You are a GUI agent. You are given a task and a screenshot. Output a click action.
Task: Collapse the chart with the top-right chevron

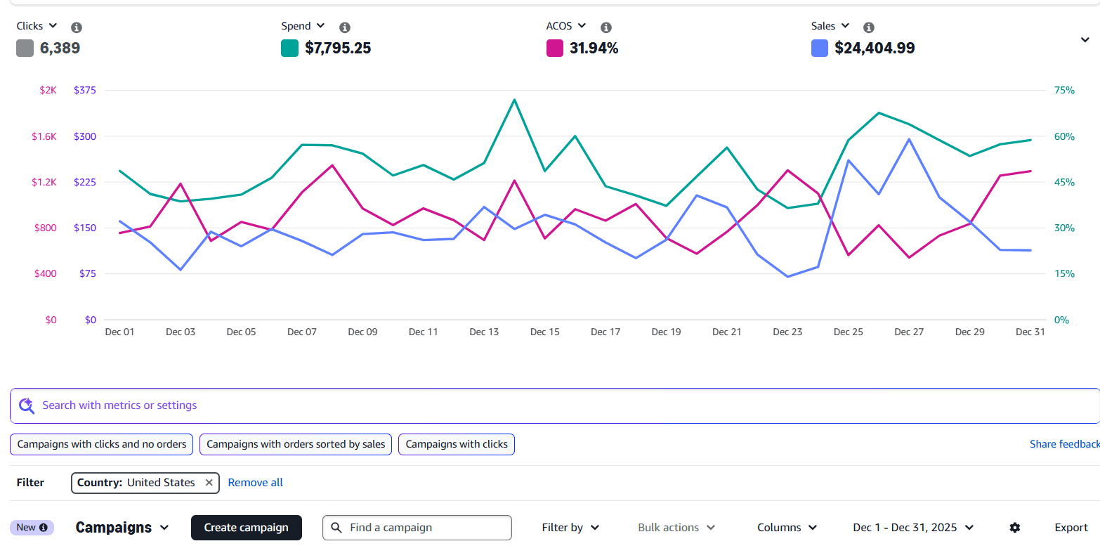click(1087, 40)
